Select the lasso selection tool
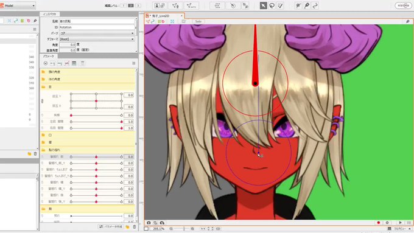414x233 pixels. pos(272,5)
